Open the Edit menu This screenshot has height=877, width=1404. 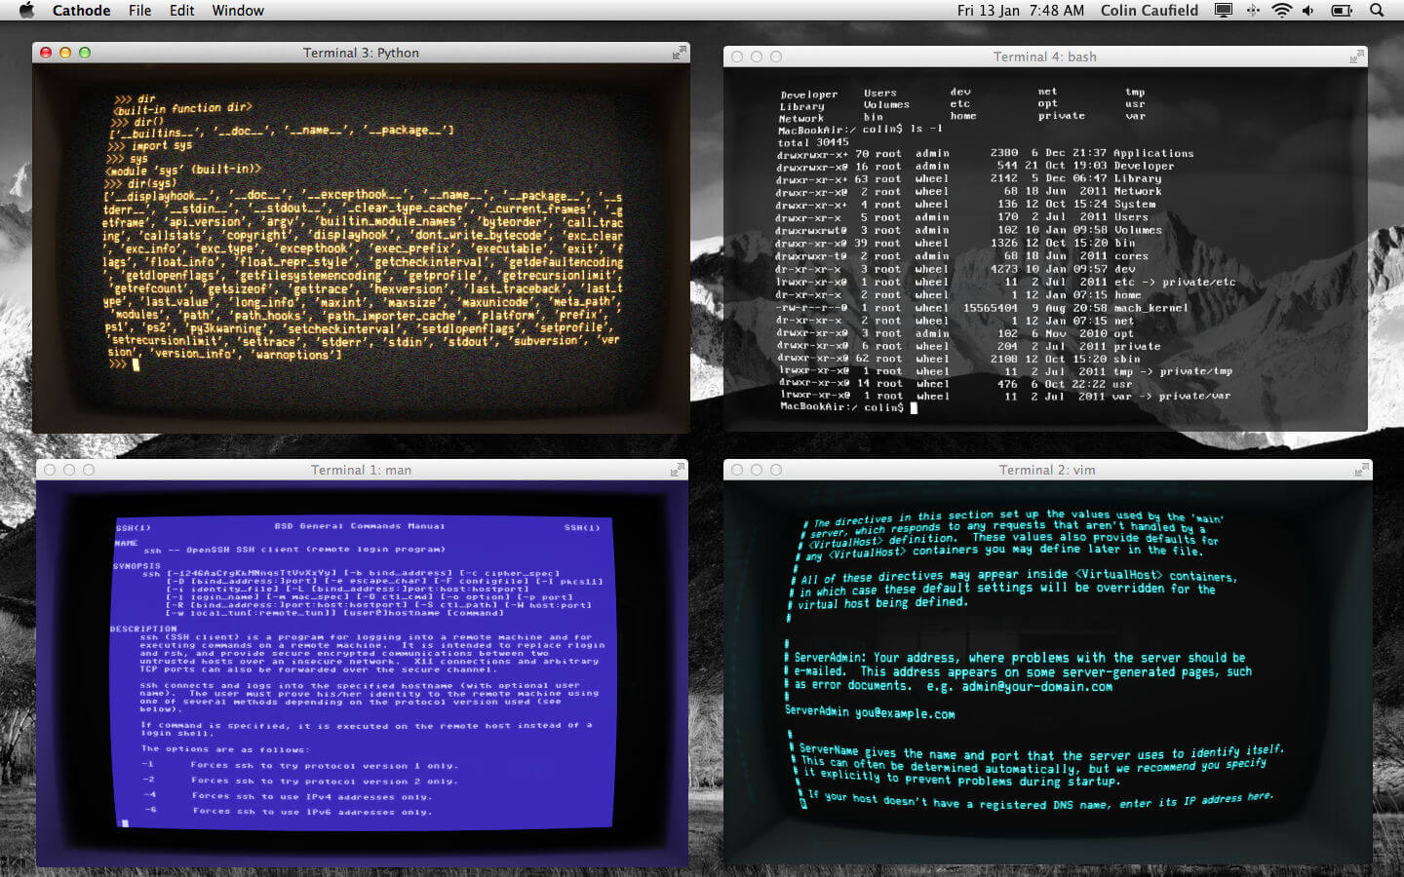[181, 11]
